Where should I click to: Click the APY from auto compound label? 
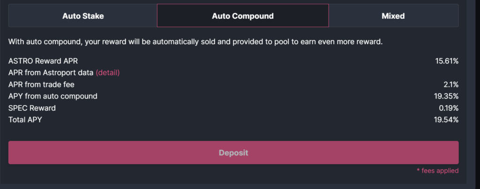[53, 96]
